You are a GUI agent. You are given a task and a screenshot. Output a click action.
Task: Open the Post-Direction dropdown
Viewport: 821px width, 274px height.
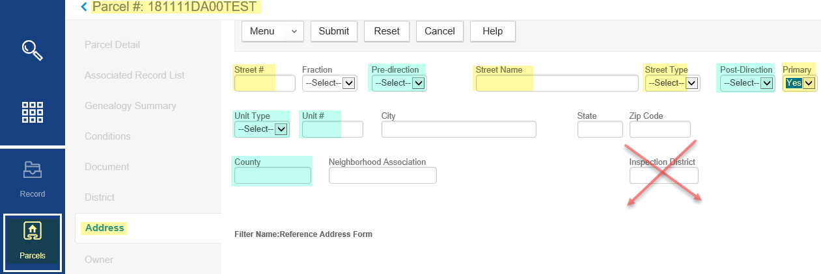[747, 83]
